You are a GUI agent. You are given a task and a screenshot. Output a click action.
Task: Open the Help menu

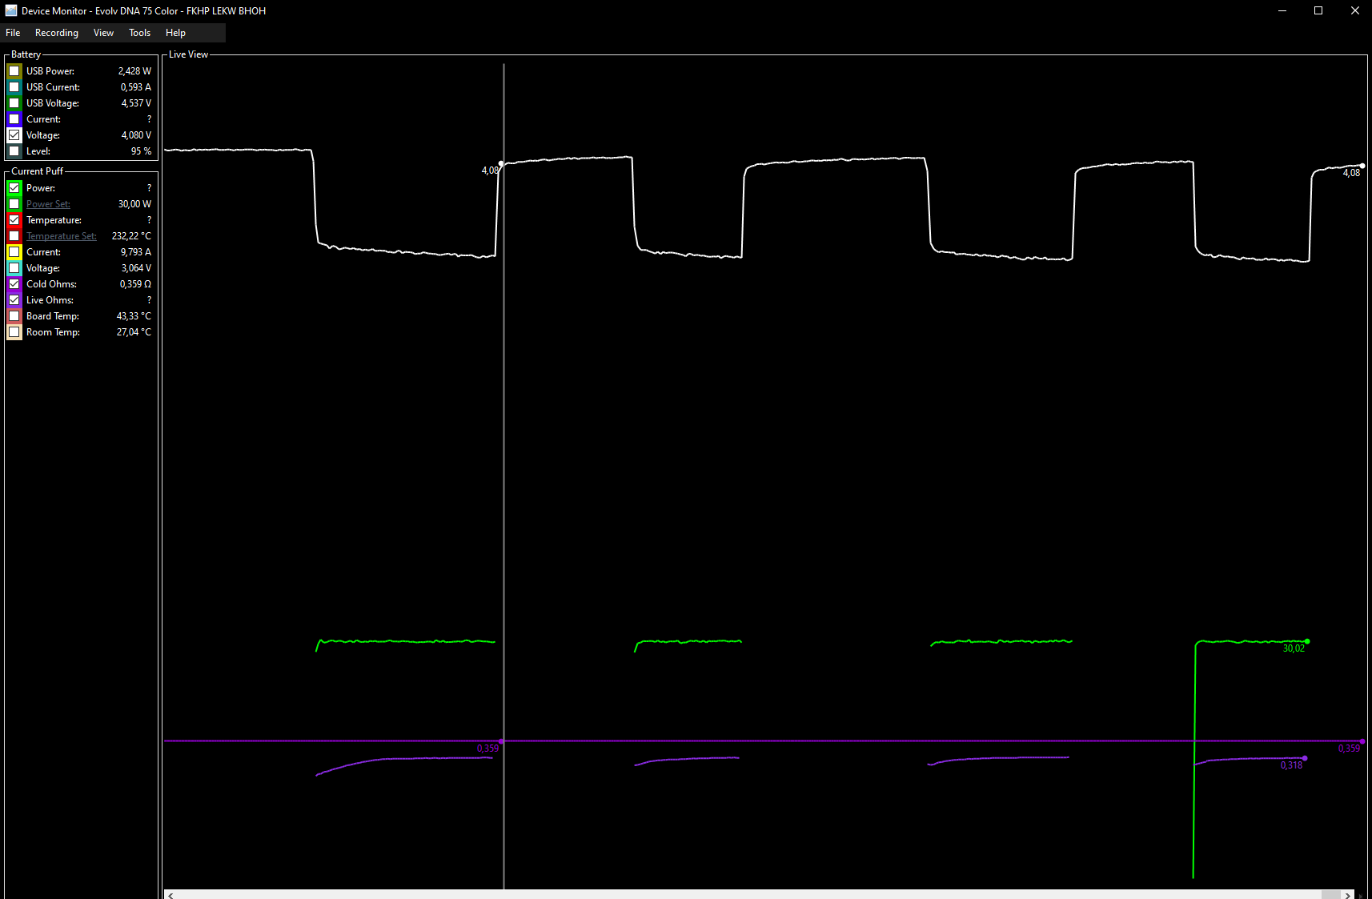pos(175,33)
